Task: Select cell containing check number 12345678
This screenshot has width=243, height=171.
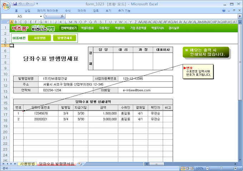Action: pyautogui.click(x=40, y=113)
